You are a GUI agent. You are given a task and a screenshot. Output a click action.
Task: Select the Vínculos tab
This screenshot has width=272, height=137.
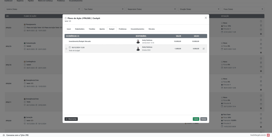151,29
